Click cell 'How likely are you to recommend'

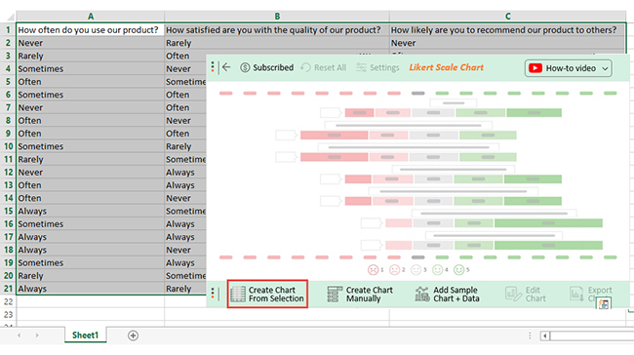click(x=507, y=30)
